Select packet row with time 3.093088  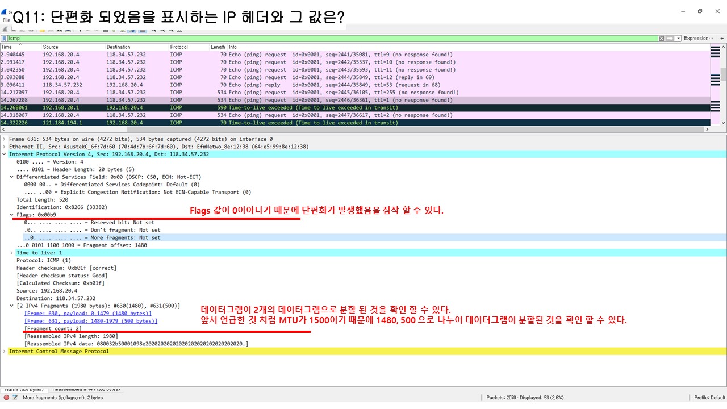tap(355, 77)
